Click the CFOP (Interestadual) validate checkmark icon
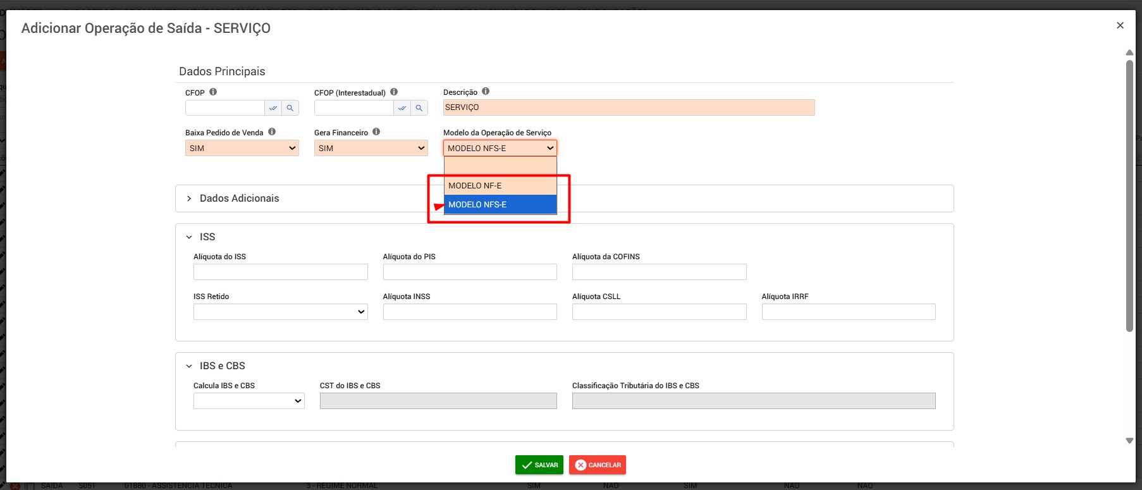This screenshot has width=1142, height=490. click(402, 108)
